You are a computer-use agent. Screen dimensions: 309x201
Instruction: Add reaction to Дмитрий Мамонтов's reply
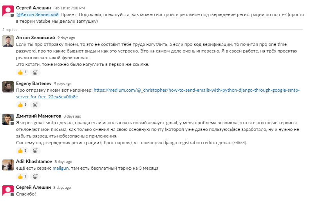coord(35,151)
